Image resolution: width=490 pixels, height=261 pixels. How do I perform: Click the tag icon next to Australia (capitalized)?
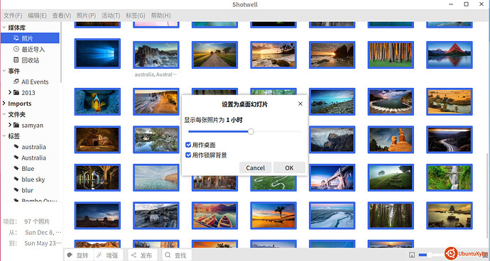[x=16, y=157]
